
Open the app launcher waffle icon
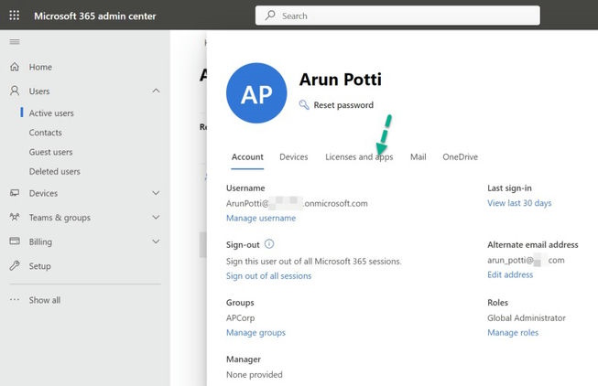point(15,16)
